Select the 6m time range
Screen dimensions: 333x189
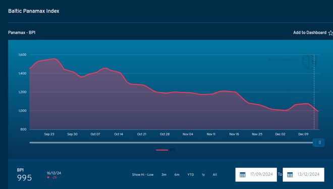coord(177,174)
